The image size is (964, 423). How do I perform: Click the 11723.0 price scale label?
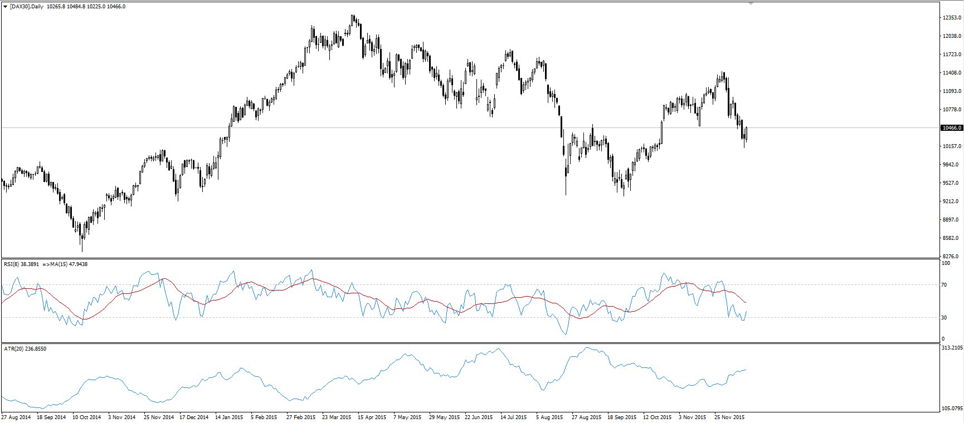(952, 55)
